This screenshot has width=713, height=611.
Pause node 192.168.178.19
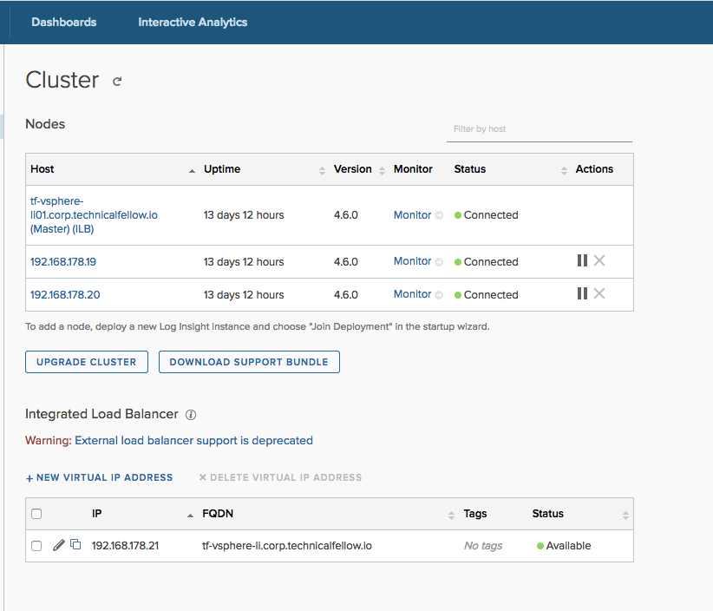pos(582,260)
